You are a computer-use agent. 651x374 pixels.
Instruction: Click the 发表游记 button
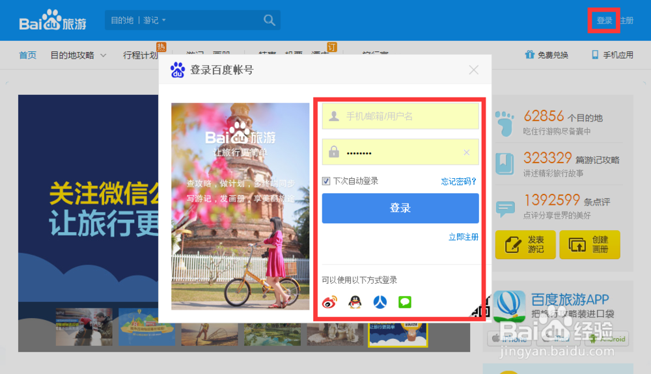525,245
